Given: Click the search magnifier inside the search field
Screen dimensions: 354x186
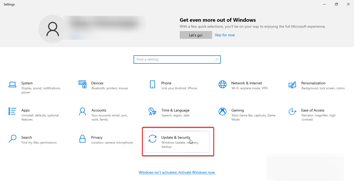Looking at the screenshot, I should click(x=217, y=59).
